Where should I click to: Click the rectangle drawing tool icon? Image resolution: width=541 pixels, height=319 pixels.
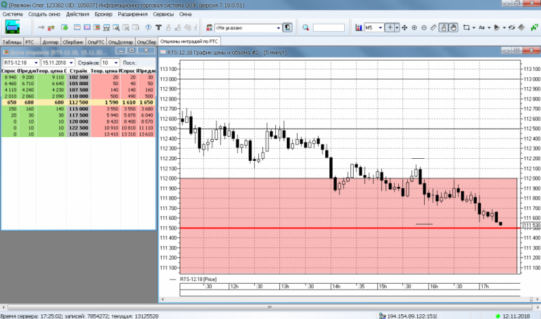coord(467,28)
